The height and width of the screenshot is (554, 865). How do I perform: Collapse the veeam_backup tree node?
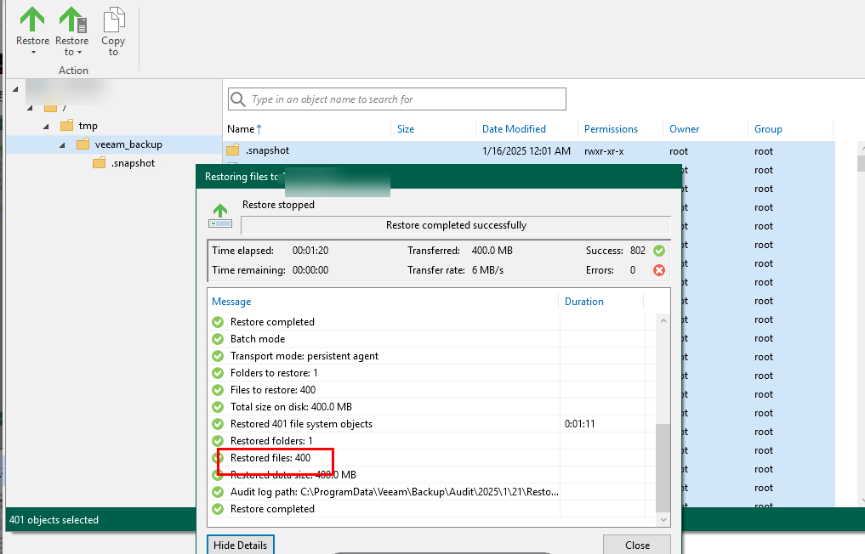click(x=62, y=144)
